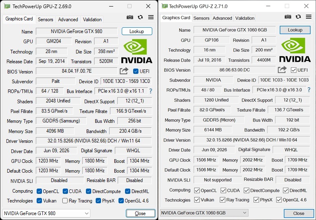Click the Name field showing NVIDIA GeForce GTX 980
Image resolution: width=316 pixels, height=220 pixels.
(77, 31)
